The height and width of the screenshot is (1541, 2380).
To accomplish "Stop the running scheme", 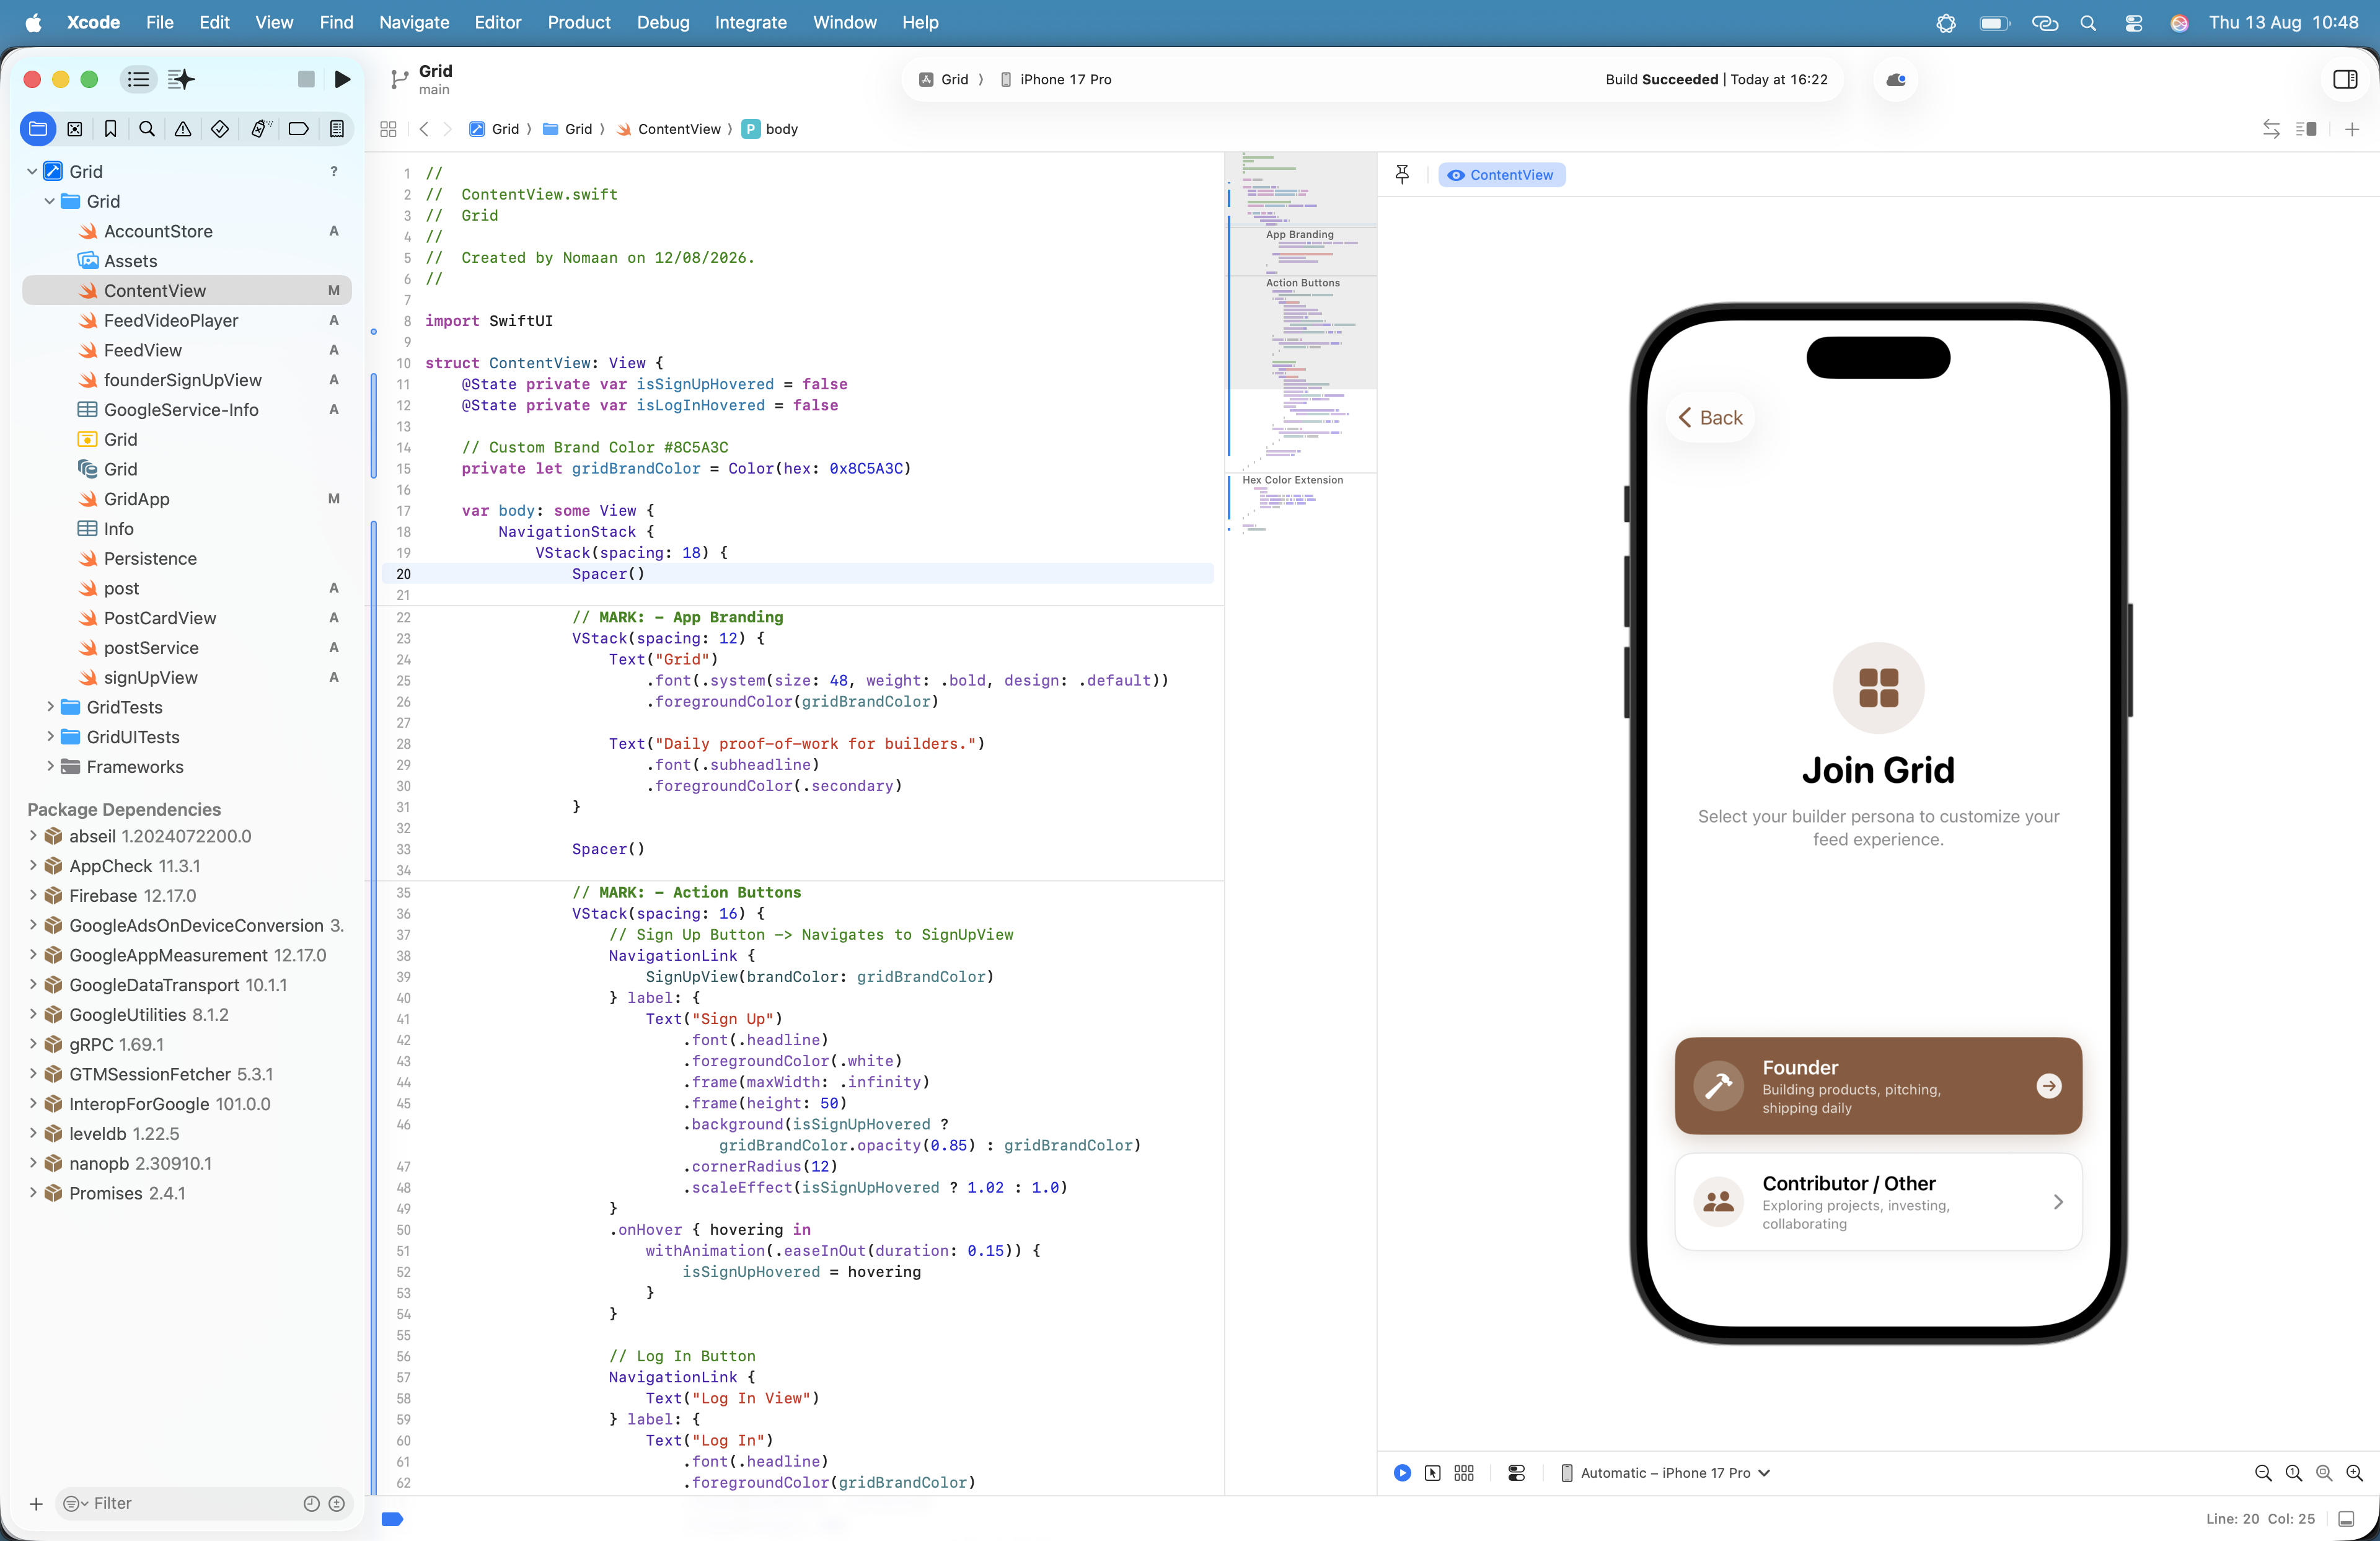I will click(306, 79).
